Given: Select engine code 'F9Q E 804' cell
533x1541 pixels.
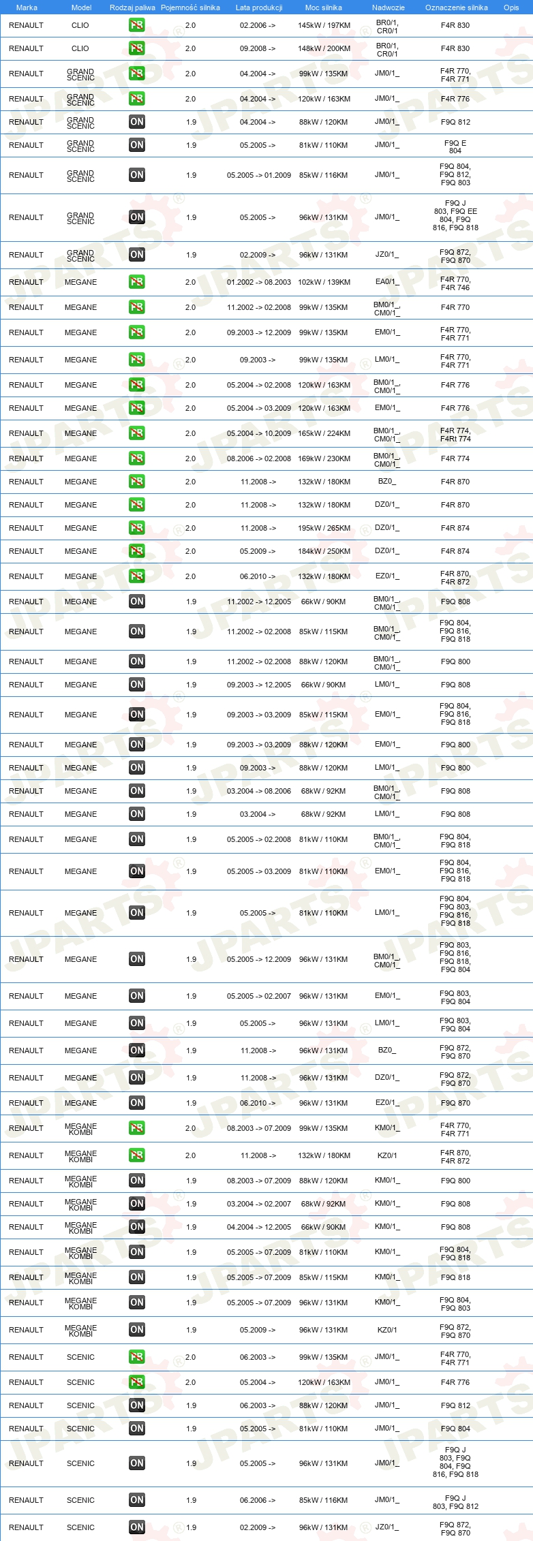Looking at the screenshot, I should 455,147.
